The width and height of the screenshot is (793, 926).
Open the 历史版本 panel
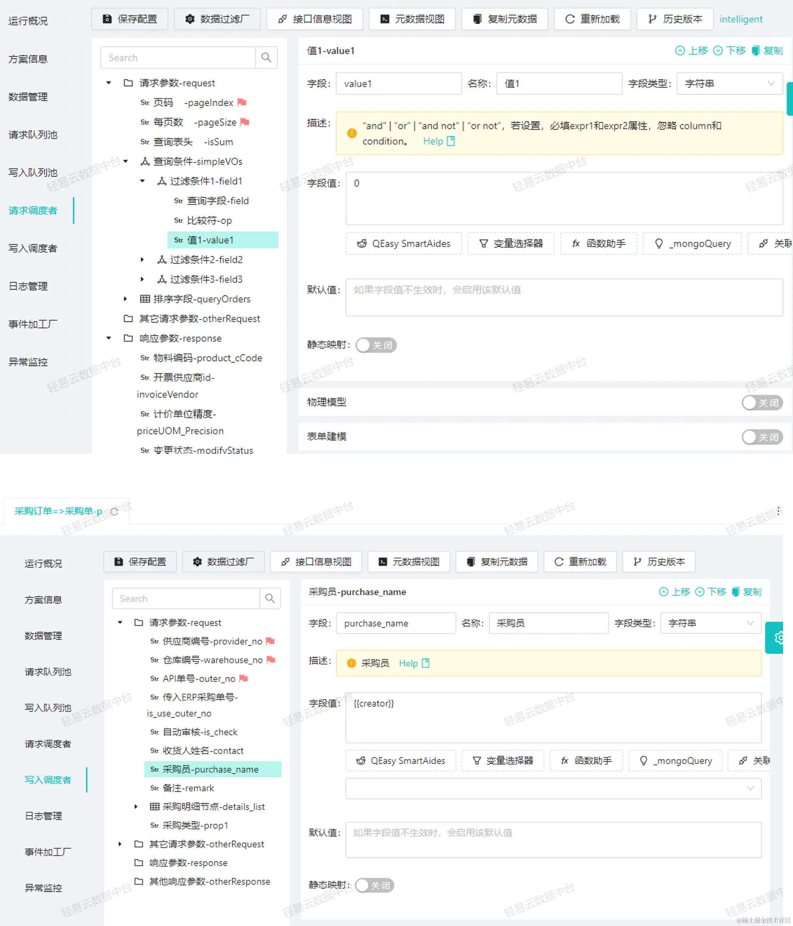tap(675, 19)
